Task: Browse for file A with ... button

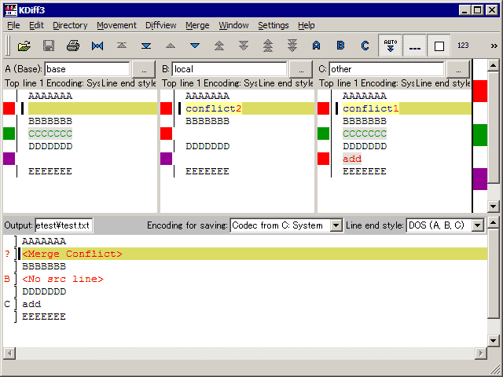Action: 144,69
